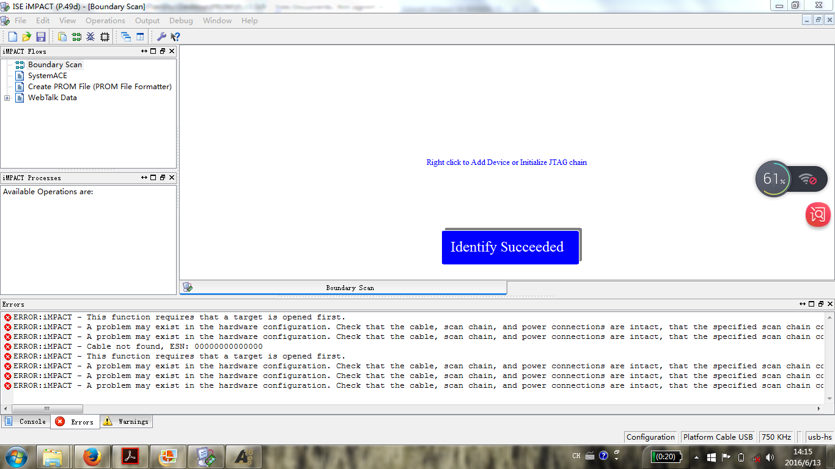Open the Debug menu
The image size is (835, 469).
pyautogui.click(x=181, y=21)
